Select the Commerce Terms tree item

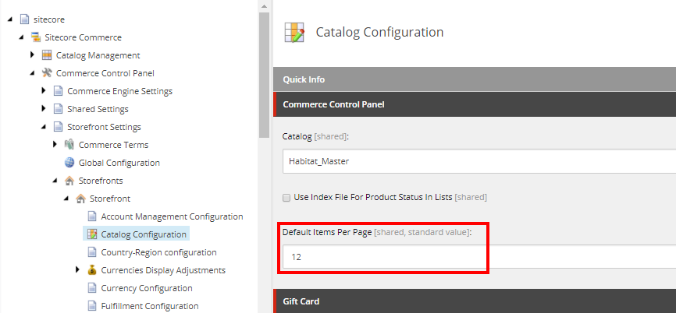coord(113,145)
